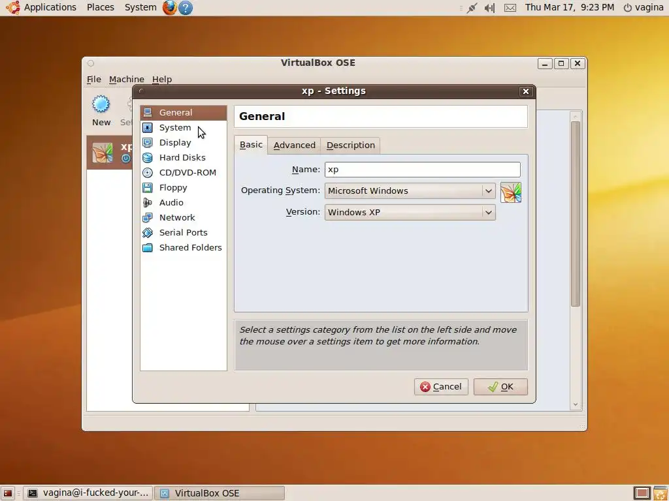Select the Hard Disks text label
Screen dimensions: 669x501
182,158
